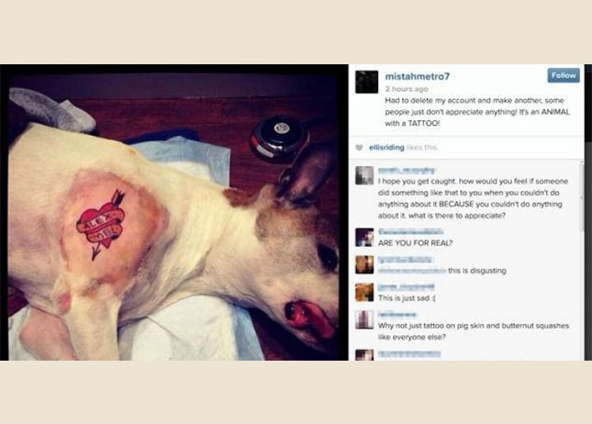
Task: Click avatar beside 'ARE YOU FOR REAL?' comment
Action: [x=364, y=237]
